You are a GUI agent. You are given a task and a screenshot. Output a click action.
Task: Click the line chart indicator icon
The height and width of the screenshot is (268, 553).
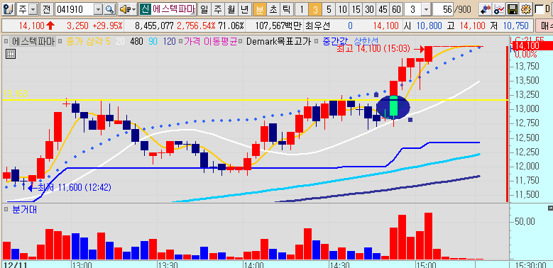coord(499,9)
